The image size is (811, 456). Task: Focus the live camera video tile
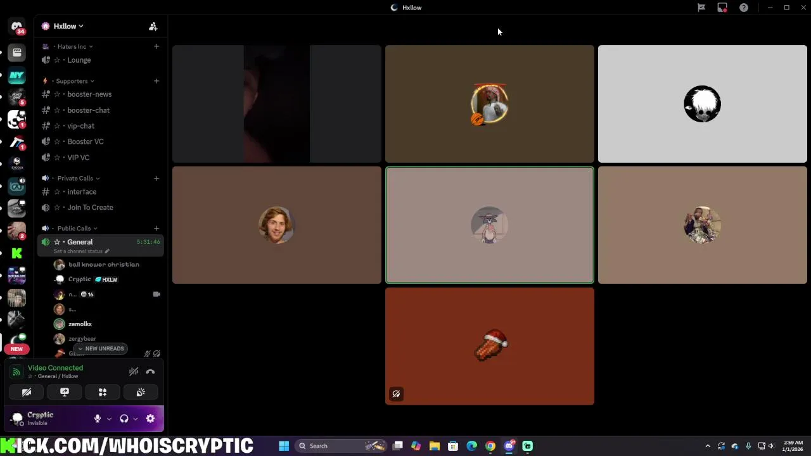(277, 104)
